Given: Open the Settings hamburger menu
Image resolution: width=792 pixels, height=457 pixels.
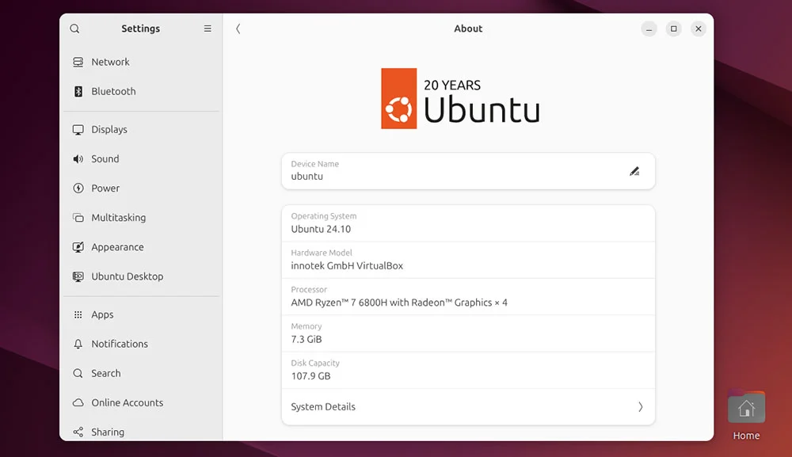Looking at the screenshot, I should [x=208, y=29].
